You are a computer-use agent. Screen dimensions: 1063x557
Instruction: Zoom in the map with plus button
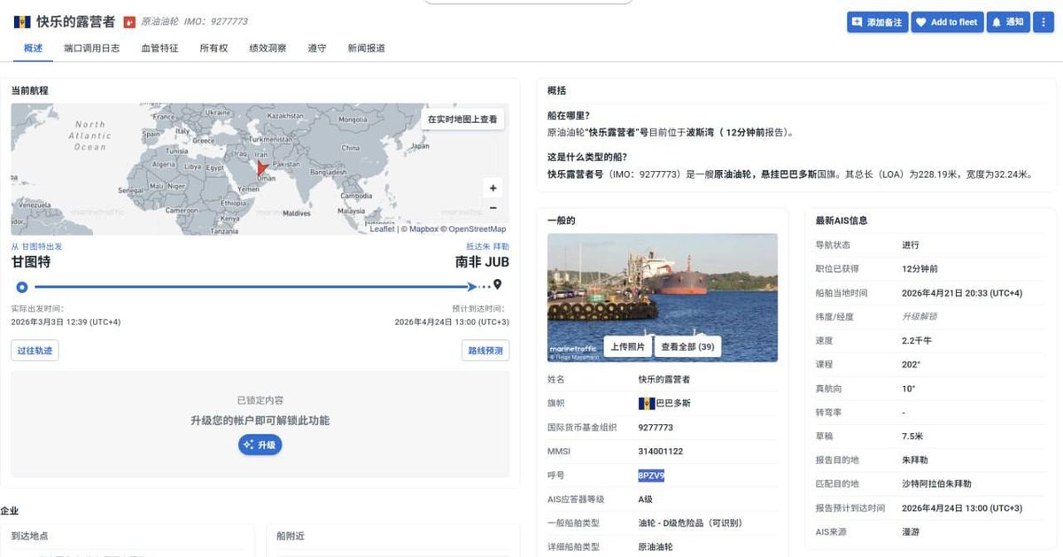tap(493, 188)
